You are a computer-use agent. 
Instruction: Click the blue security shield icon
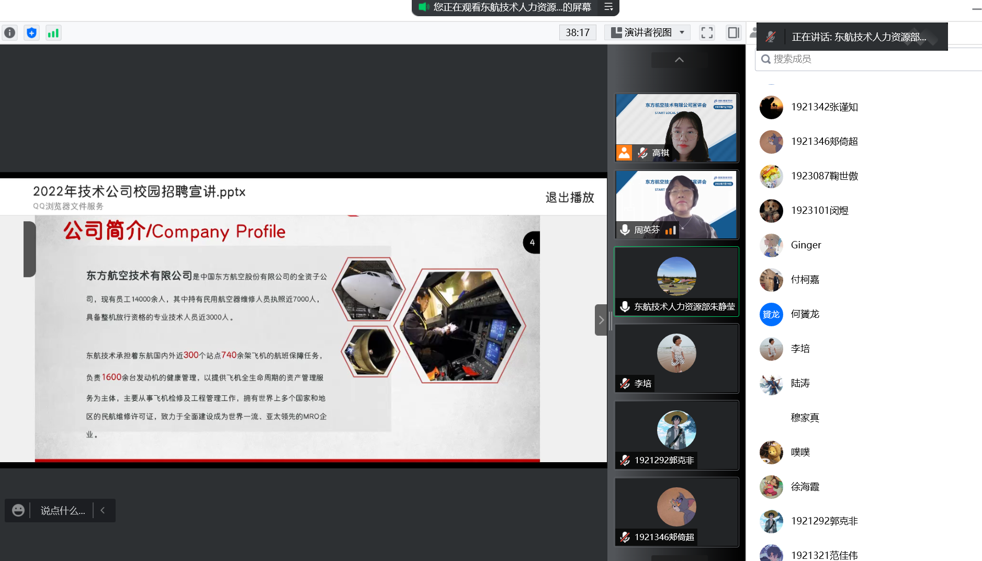coord(32,33)
